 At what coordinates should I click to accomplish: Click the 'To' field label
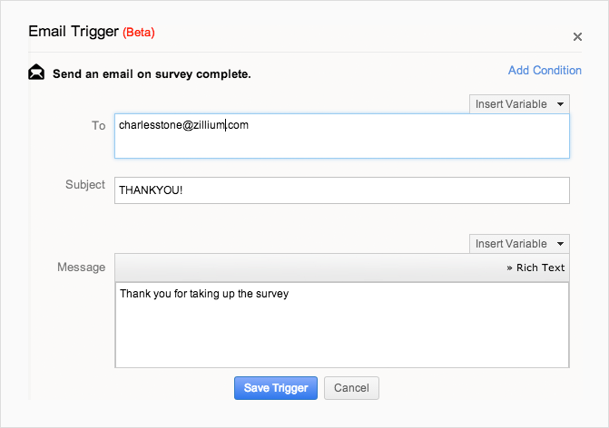(99, 125)
